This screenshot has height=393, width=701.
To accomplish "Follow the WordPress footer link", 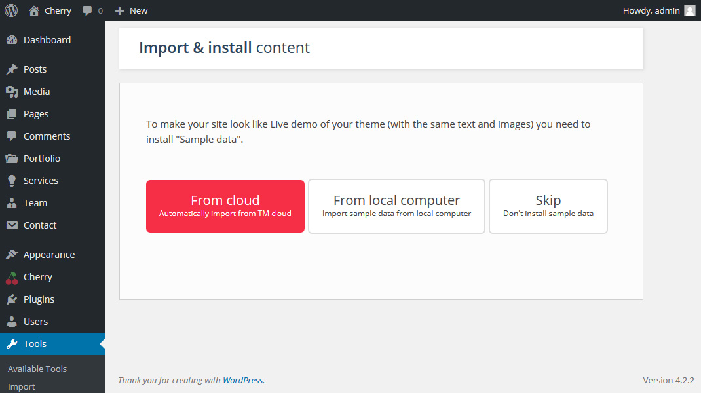I will [243, 380].
